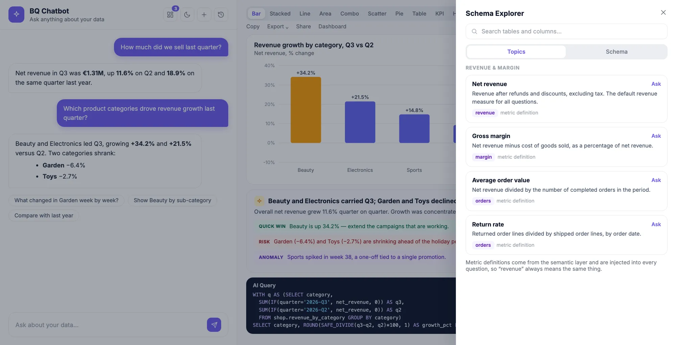Ask about Average order value metric
Image resolution: width=677 pixels, height=345 pixels.
[x=656, y=180]
